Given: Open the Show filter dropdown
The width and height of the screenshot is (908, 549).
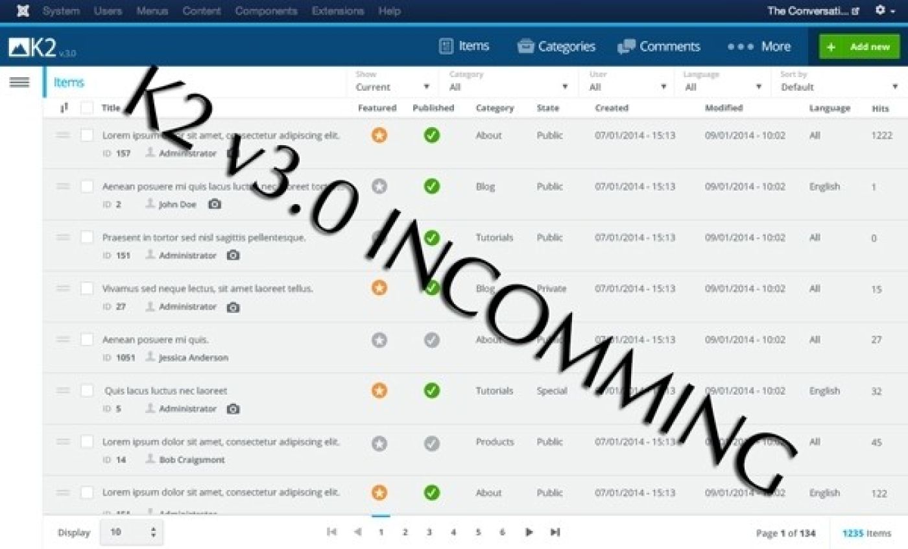Looking at the screenshot, I should coord(392,82).
